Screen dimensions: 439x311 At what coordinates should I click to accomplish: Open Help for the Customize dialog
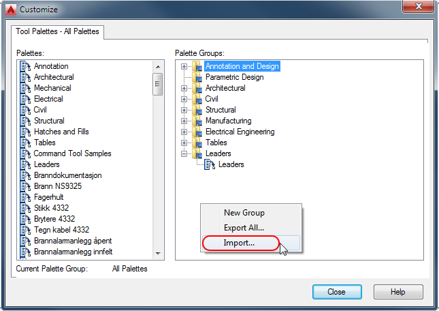coord(398,291)
